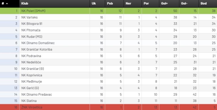Image resolution: width=217 pixels, height=110 pixels.
Task: Click NK Rudar (MS) club name
Action: (32, 36)
